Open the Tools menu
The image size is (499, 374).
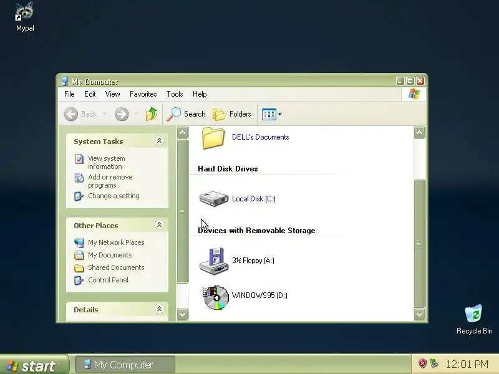[175, 94]
